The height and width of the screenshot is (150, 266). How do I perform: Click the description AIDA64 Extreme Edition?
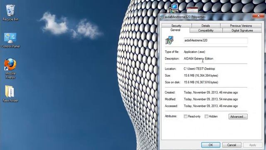(199, 58)
